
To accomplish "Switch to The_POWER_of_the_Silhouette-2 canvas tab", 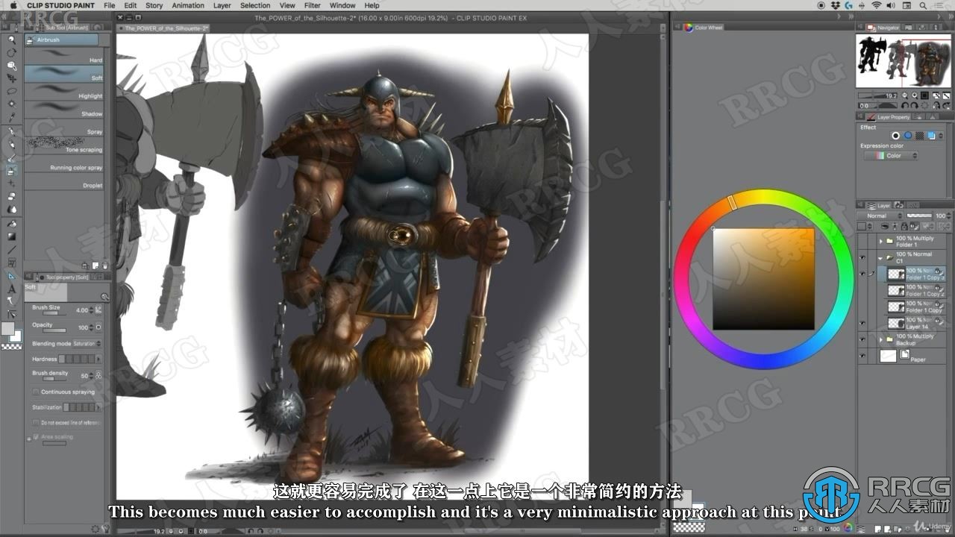I will [166, 28].
